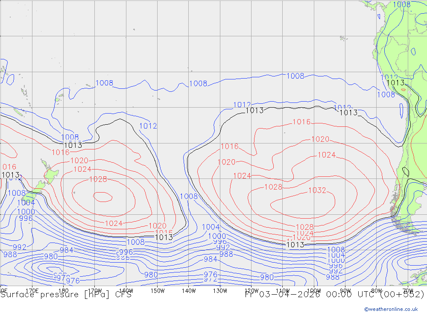Pick the 130W longitude label
Screen dimensions: 427x313
click(x=220, y=290)
